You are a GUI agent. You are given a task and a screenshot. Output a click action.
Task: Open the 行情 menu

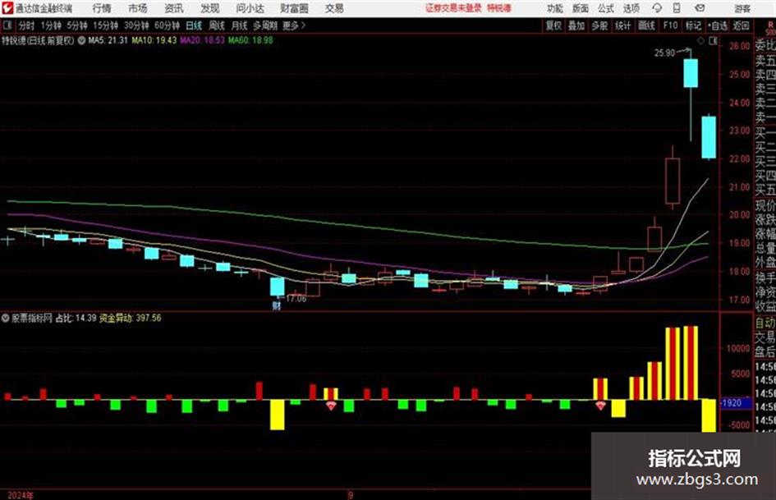[x=102, y=8]
